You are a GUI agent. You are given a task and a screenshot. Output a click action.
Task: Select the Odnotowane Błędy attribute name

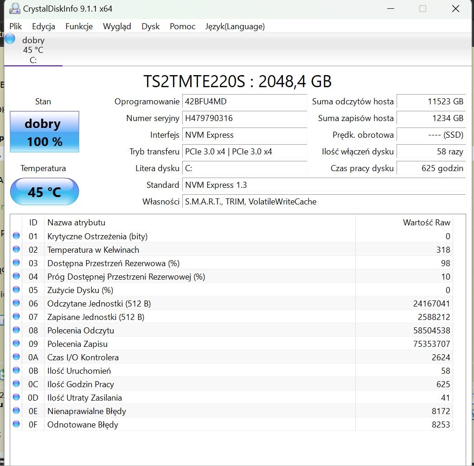coord(83,425)
